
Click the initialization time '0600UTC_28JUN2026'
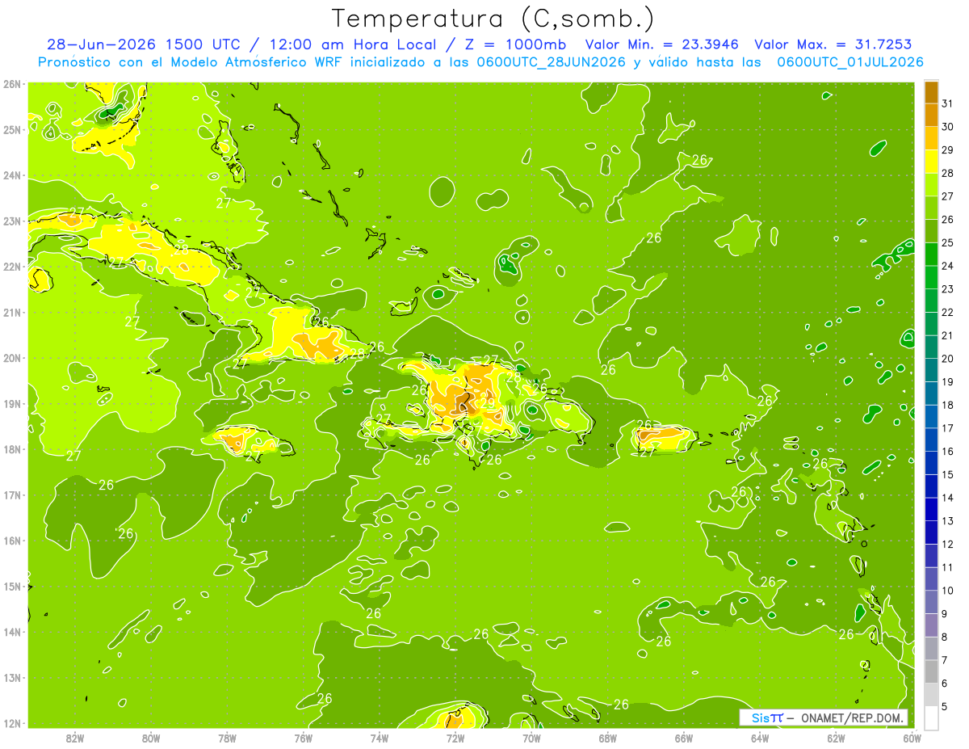click(552, 62)
